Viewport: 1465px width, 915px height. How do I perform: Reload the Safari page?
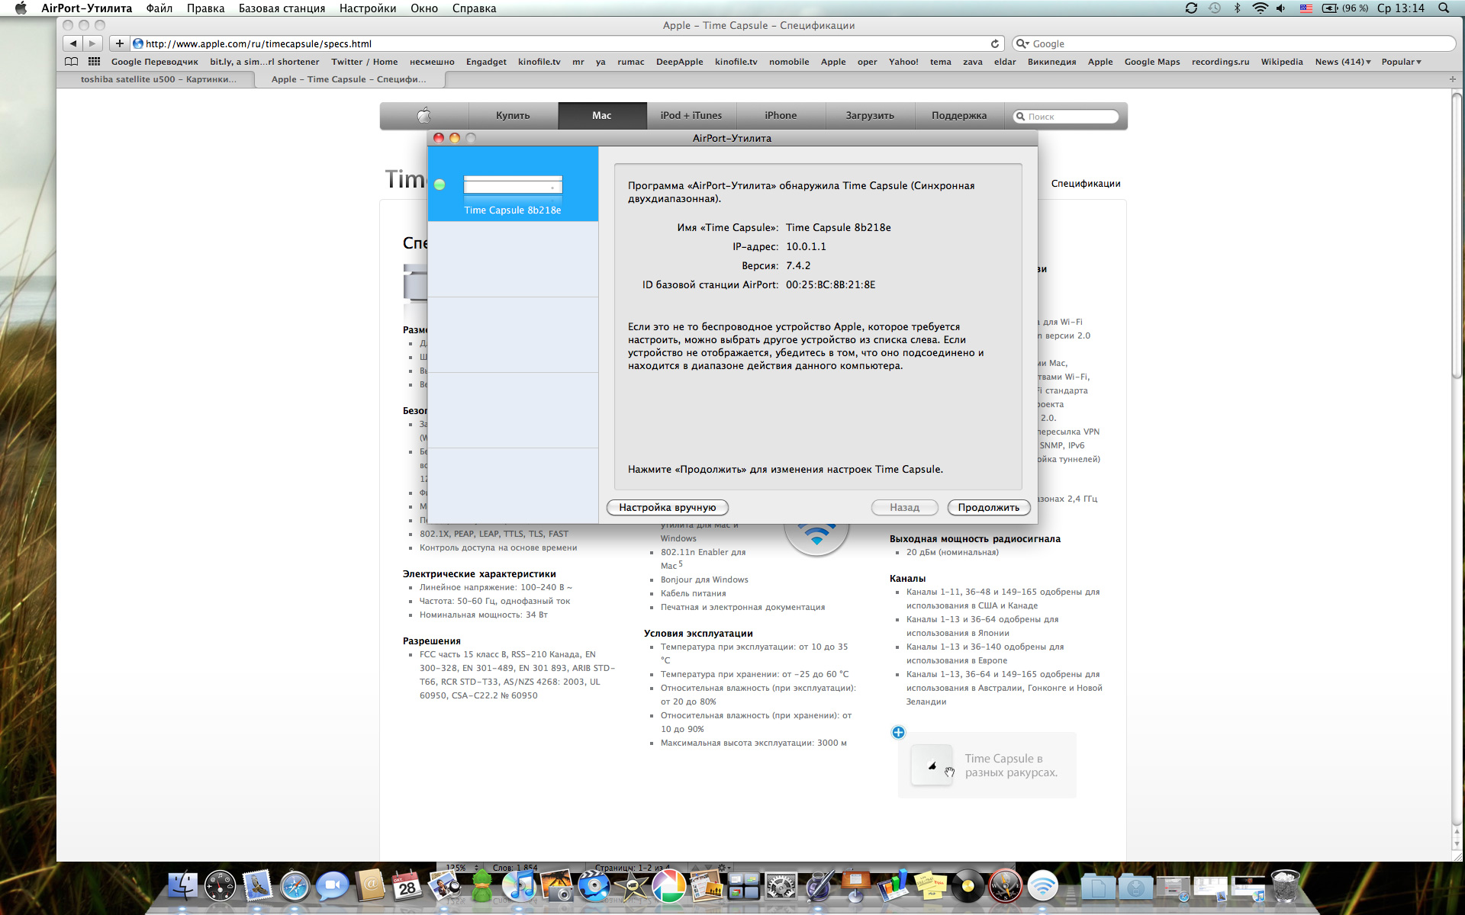pos(995,43)
